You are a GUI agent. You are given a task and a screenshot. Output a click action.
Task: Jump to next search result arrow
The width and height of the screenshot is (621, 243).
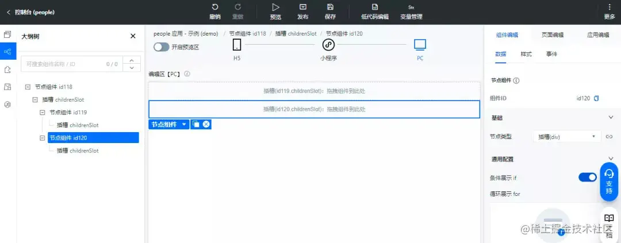[132, 68]
